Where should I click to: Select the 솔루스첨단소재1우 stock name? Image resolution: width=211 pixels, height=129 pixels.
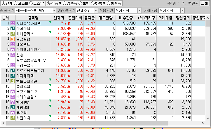tap(31, 60)
